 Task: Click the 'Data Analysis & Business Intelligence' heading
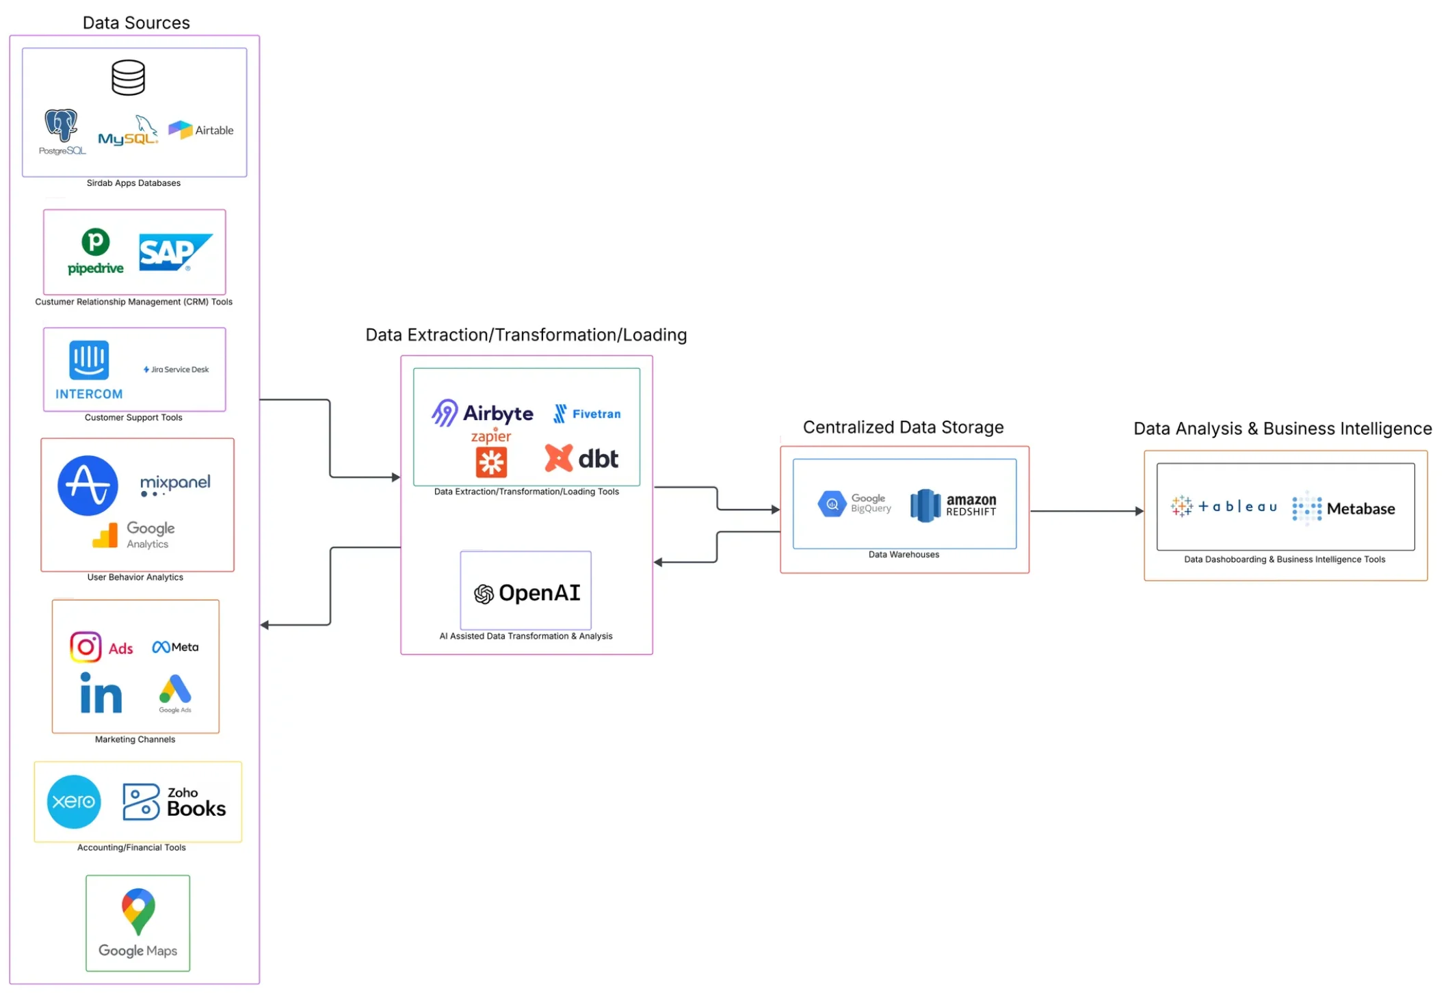1283,428
